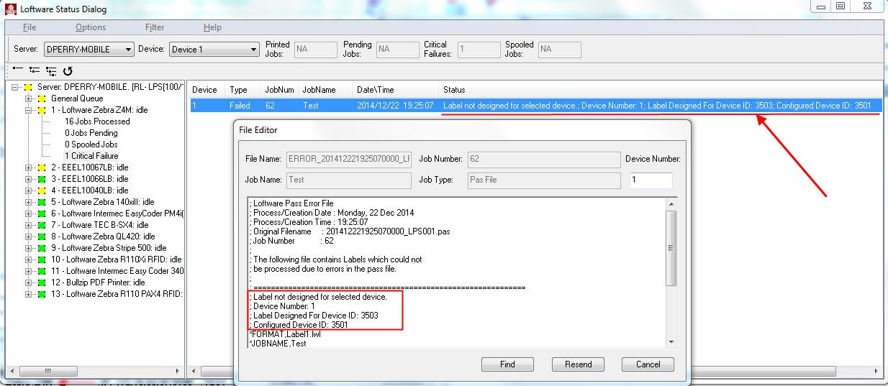This screenshot has width=888, height=386.
Task: Click green status icon of Intermec EasyCoder PM4i
Action: point(41,213)
